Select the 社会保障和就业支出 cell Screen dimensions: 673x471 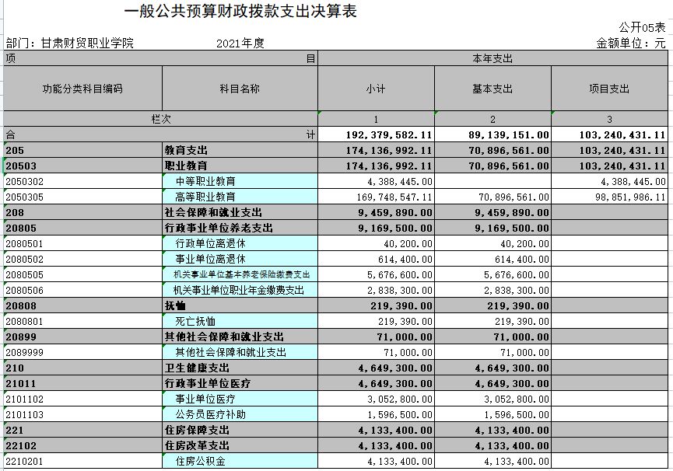pyautogui.click(x=240, y=212)
